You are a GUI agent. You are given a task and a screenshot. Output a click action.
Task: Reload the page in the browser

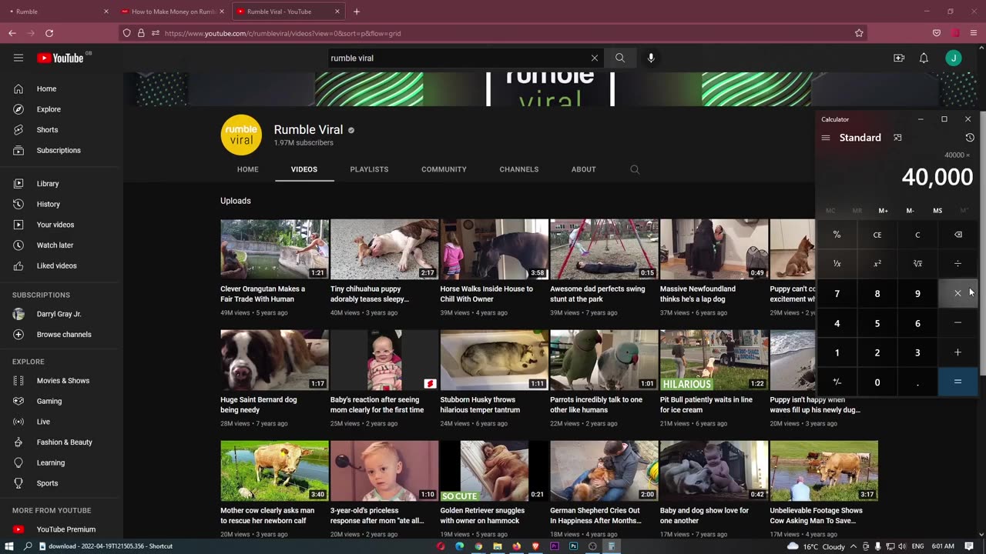pos(49,33)
